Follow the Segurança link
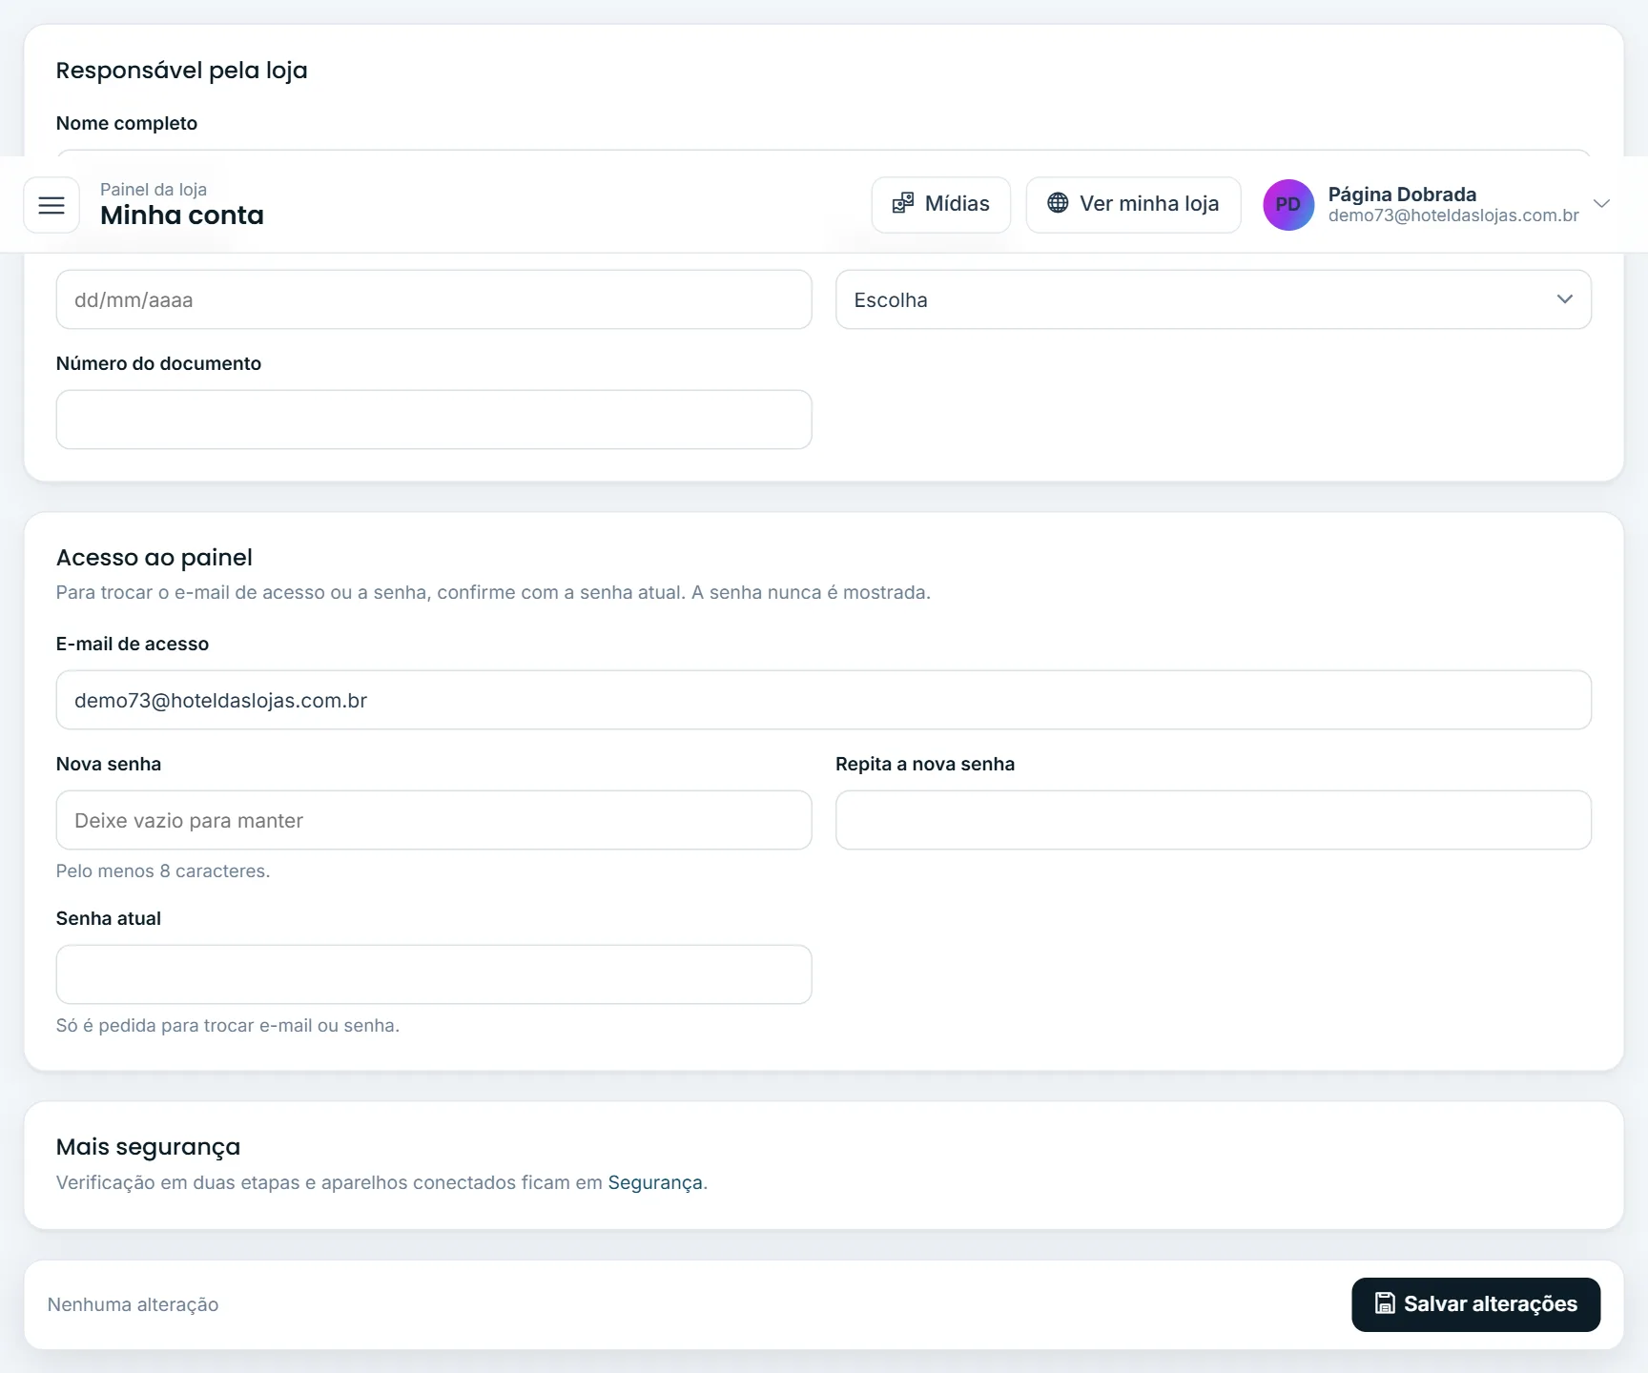The width and height of the screenshot is (1648, 1373). pos(655,1182)
